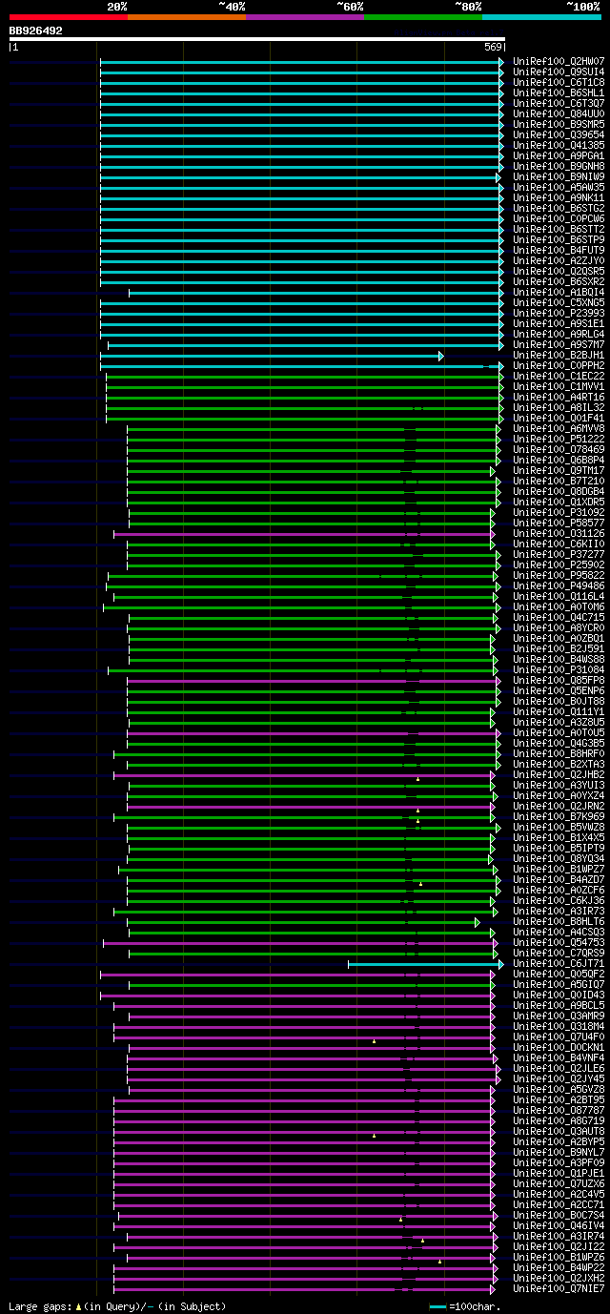The image size is (610, 1314).
Task: Click the UniRef100_B7K969 hit name
Action: (559, 817)
